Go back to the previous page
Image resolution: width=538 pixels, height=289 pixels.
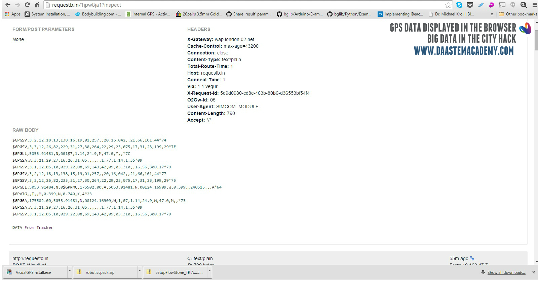(8, 5)
